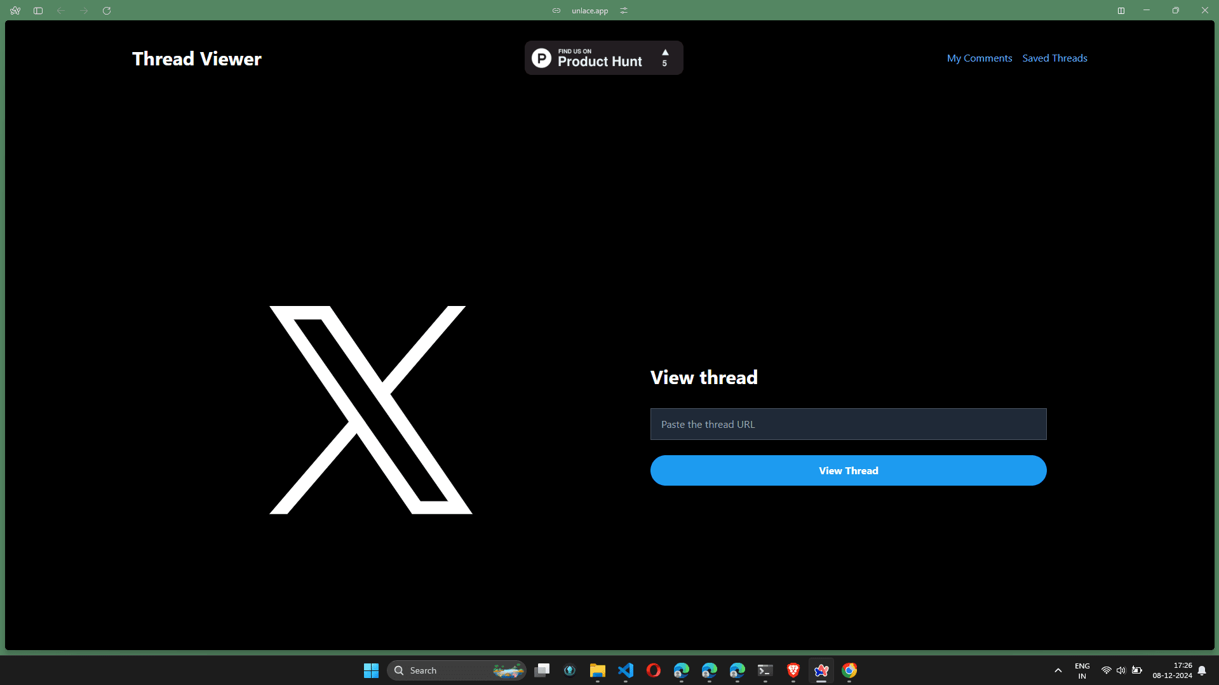The image size is (1219, 685).
Task: Open the Windows Start menu
Action: [371, 670]
